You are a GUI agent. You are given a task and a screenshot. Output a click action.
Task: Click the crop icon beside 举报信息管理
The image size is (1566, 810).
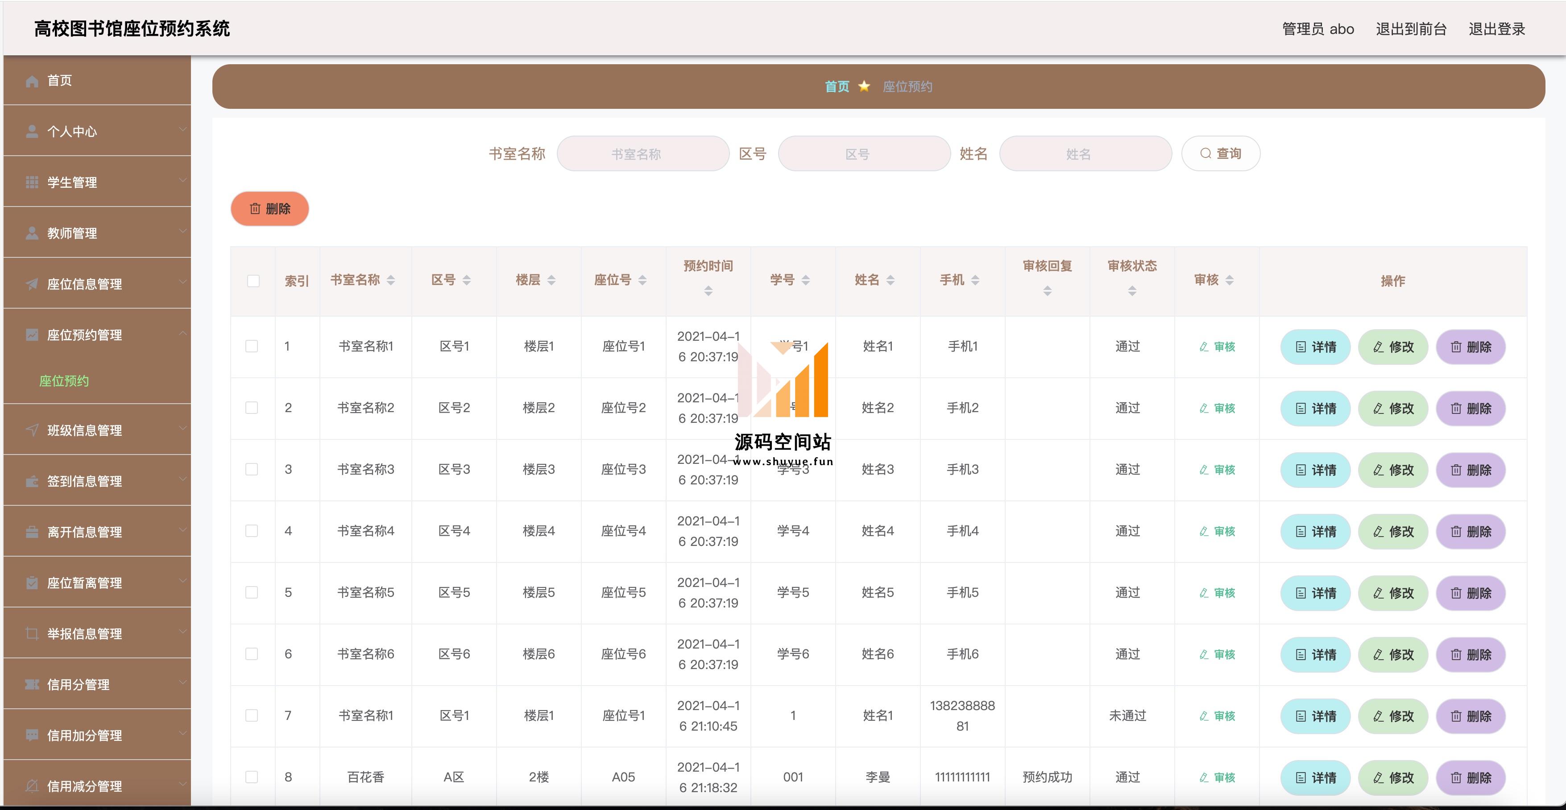point(32,634)
